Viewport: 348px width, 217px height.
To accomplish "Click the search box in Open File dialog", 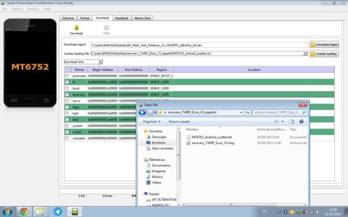I will [x=280, y=112].
